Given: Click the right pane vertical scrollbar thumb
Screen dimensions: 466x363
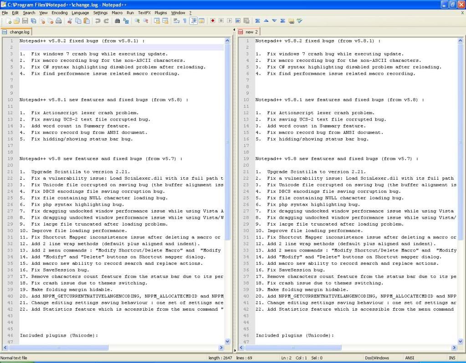Looking at the screenshot, I should [x=461, y=141].
